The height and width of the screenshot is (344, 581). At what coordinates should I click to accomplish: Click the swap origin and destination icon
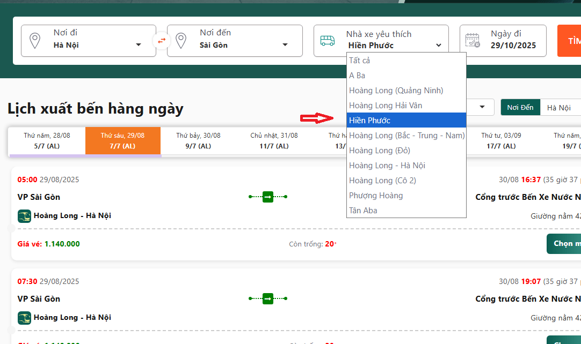[x=162, y=41]
